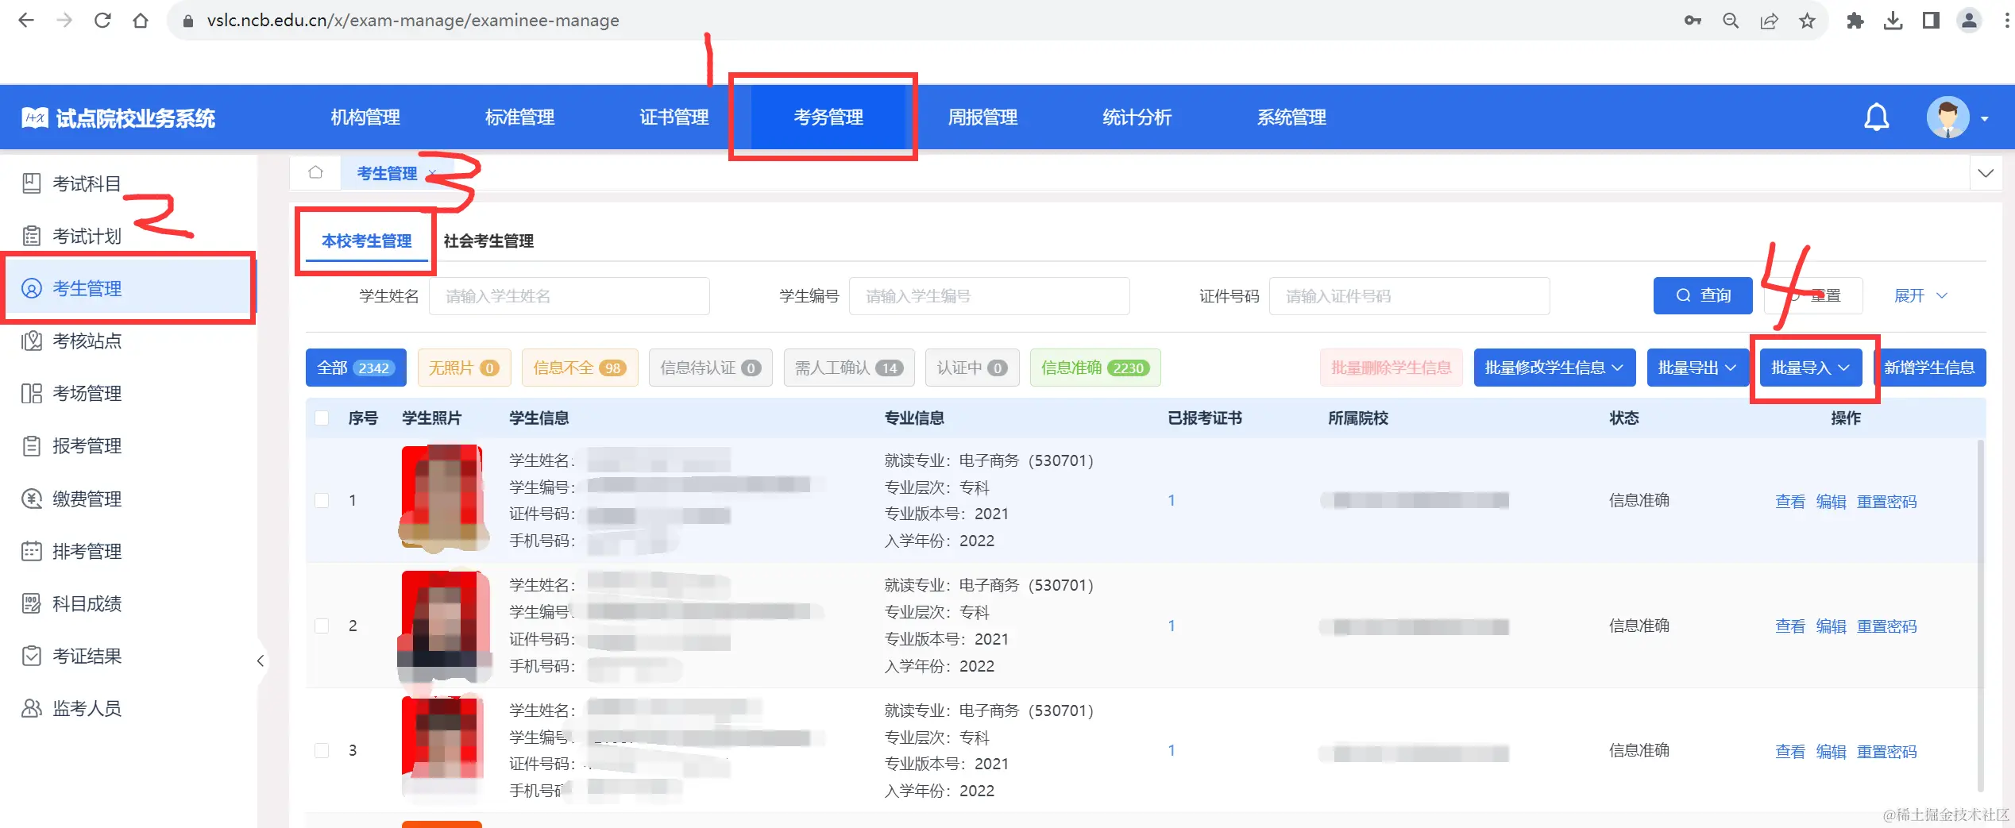Screen dimensions: 2015x828
Task: Click 重置密码 for student row 3
Action: [1886, 751]
